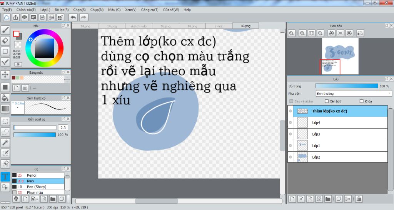This screenshot has height=210, width=394.
Task: Toggle the Xén bớt clipping checkbox
Action: tap(327, 101)
